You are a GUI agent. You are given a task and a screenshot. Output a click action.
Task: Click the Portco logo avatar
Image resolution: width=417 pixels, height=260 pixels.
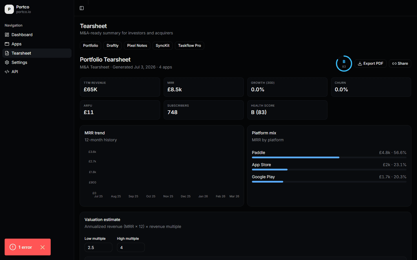tap(9, 9)
